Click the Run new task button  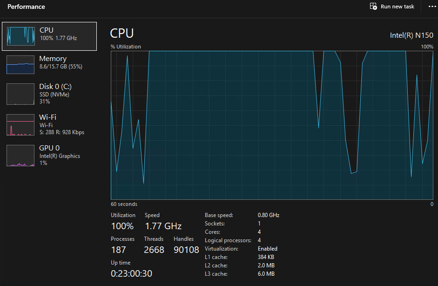(x=392, y=7)
